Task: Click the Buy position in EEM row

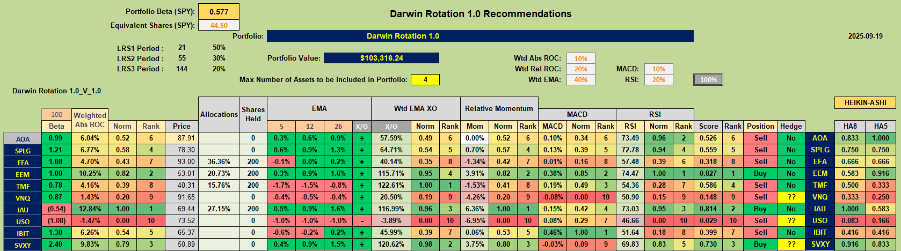Action: [760, 173]
